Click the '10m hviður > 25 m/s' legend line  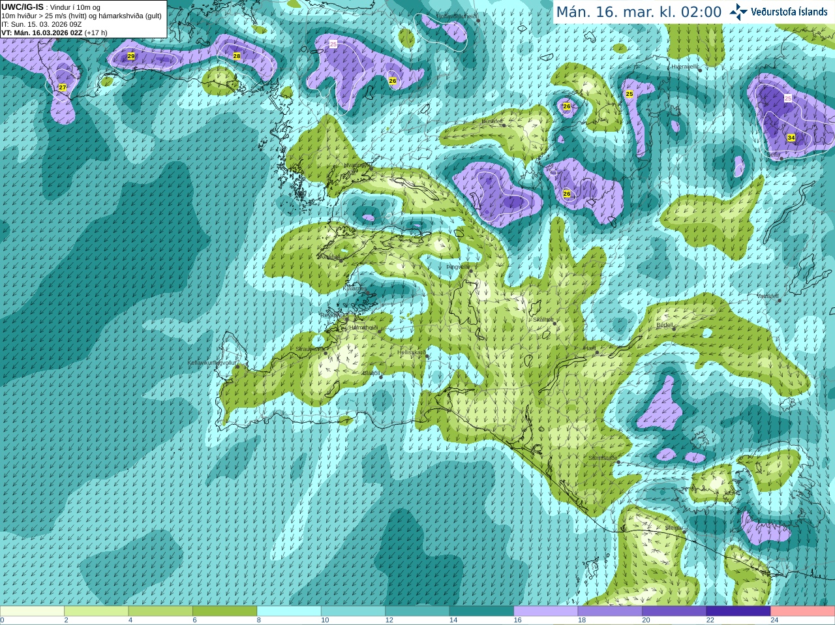click(82, 16)
